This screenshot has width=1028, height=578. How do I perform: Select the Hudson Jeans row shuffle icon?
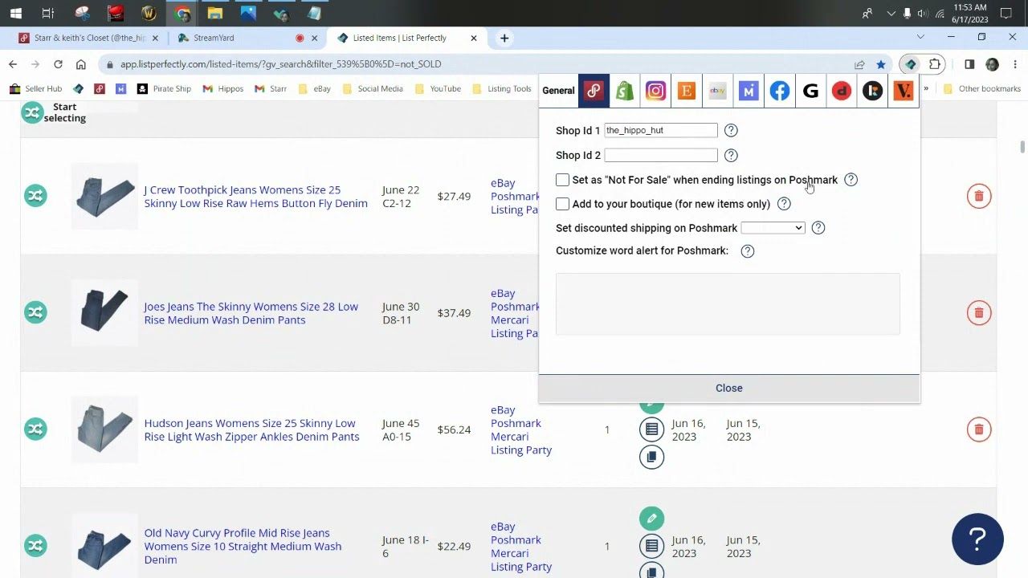(x=35, y=429)
